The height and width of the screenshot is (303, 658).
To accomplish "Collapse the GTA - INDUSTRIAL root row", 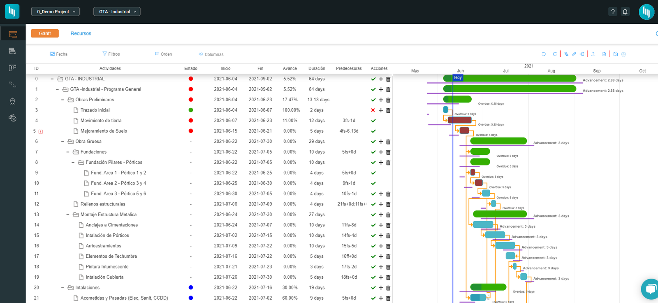I will pos(52,79).
